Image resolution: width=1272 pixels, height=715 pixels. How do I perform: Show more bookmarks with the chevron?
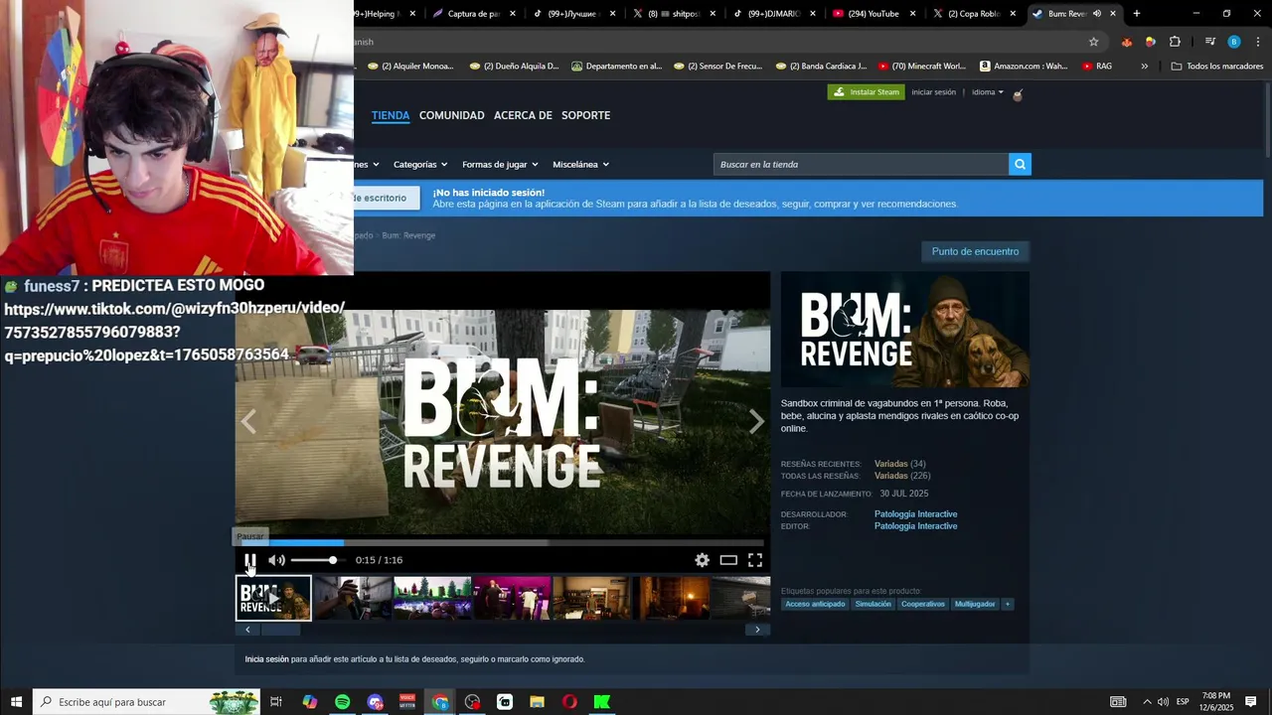click(1144, 67)
